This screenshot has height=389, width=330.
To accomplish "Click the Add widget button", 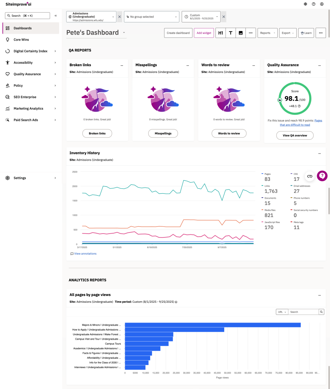I will [x=204, y=33].
